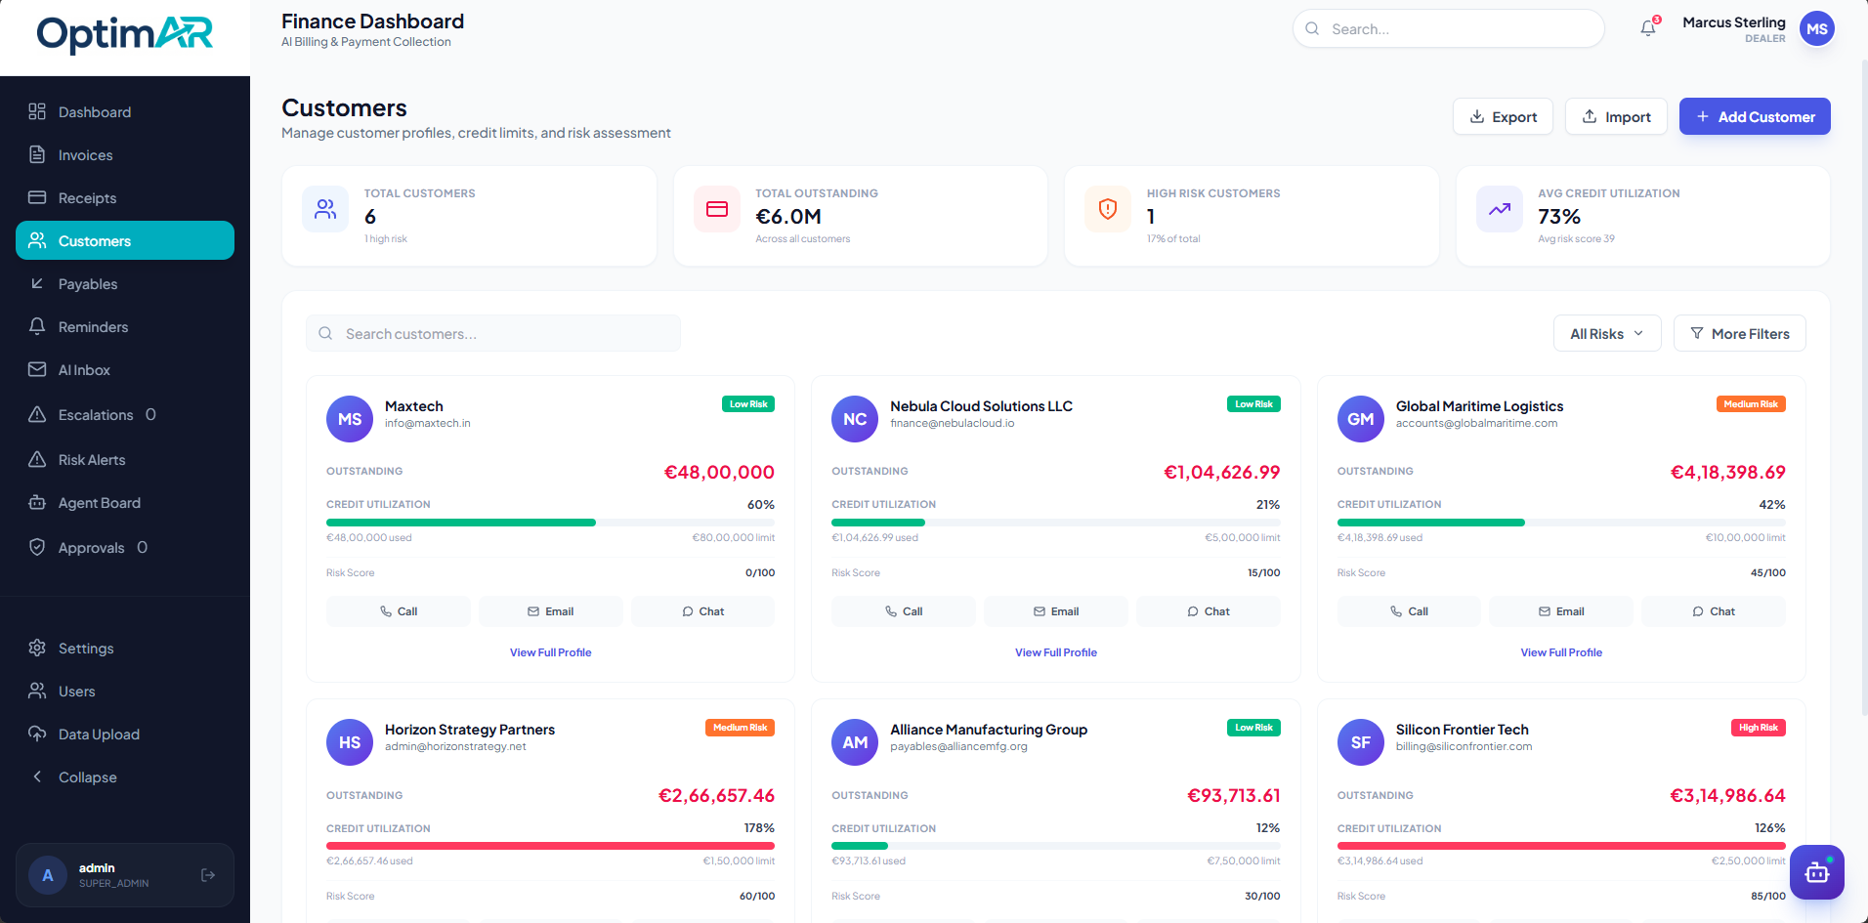
Task: Click the MS user avatar in header
Action: (x=1816, y=29)
